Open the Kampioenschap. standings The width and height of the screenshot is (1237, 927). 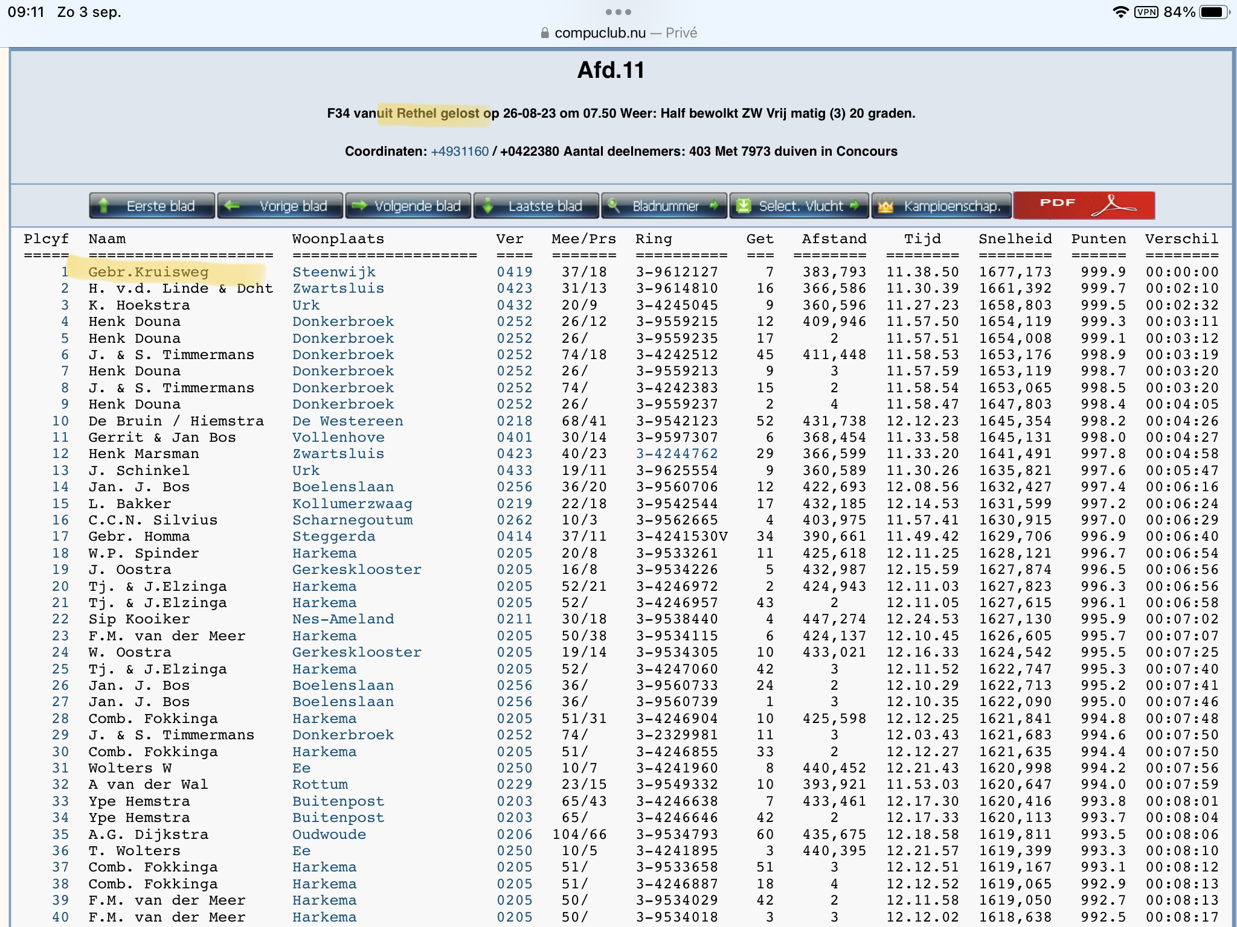(x=941, y=206)
